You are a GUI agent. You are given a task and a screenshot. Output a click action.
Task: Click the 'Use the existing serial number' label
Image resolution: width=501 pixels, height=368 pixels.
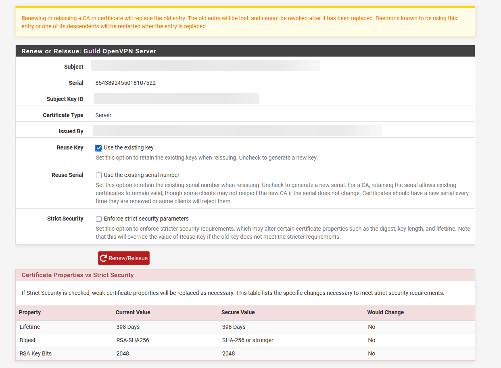click(x=141, y=175)
